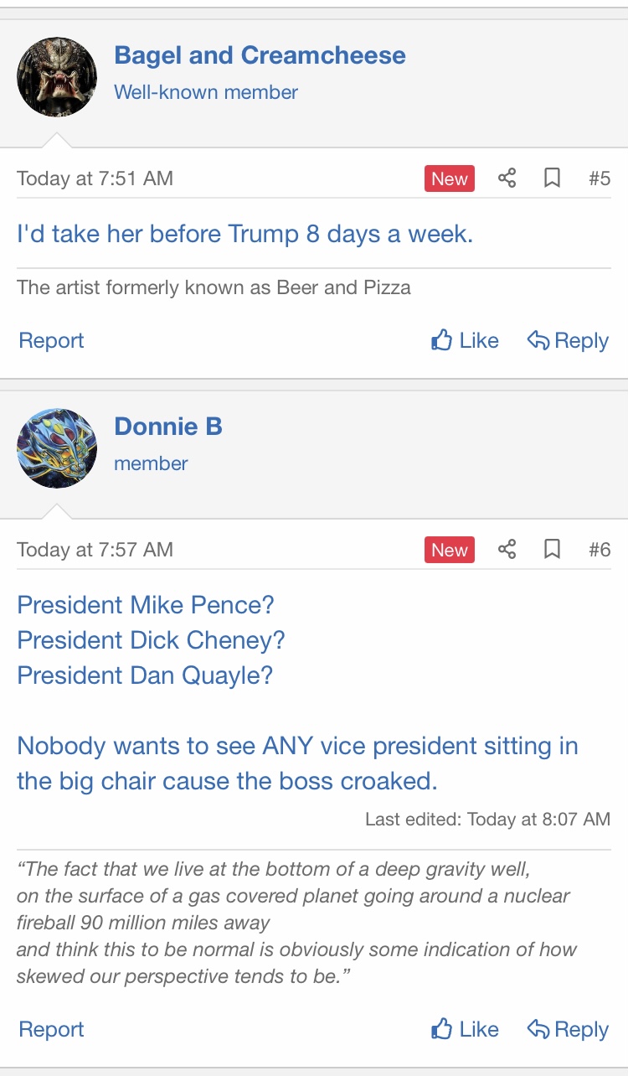Click the 'Today at 7:57 AM' timestamp

pyautogui.click(x=95, y=550)
